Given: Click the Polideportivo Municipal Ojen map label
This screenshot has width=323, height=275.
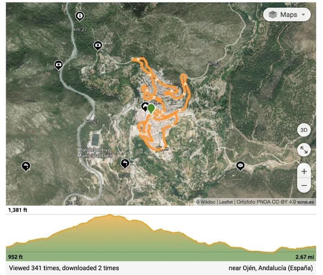Looking at the screenshot, I should [96, 153].
